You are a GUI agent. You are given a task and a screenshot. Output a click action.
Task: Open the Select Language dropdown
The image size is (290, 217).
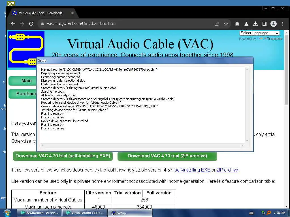259,33
